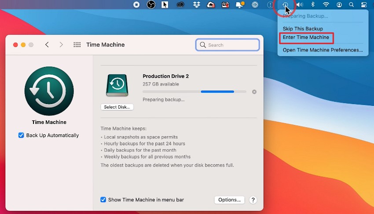Click the large Time Machine clock icon
The width and height of the screenshot is (374, 214).
[49, 91]
